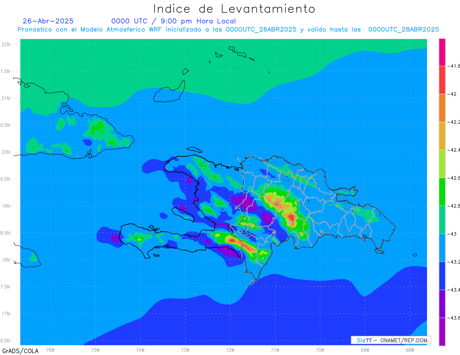Click the longitude label "75W"
Image resolution: width=460 pixels, height=355 pixels.
click(95, 350)
